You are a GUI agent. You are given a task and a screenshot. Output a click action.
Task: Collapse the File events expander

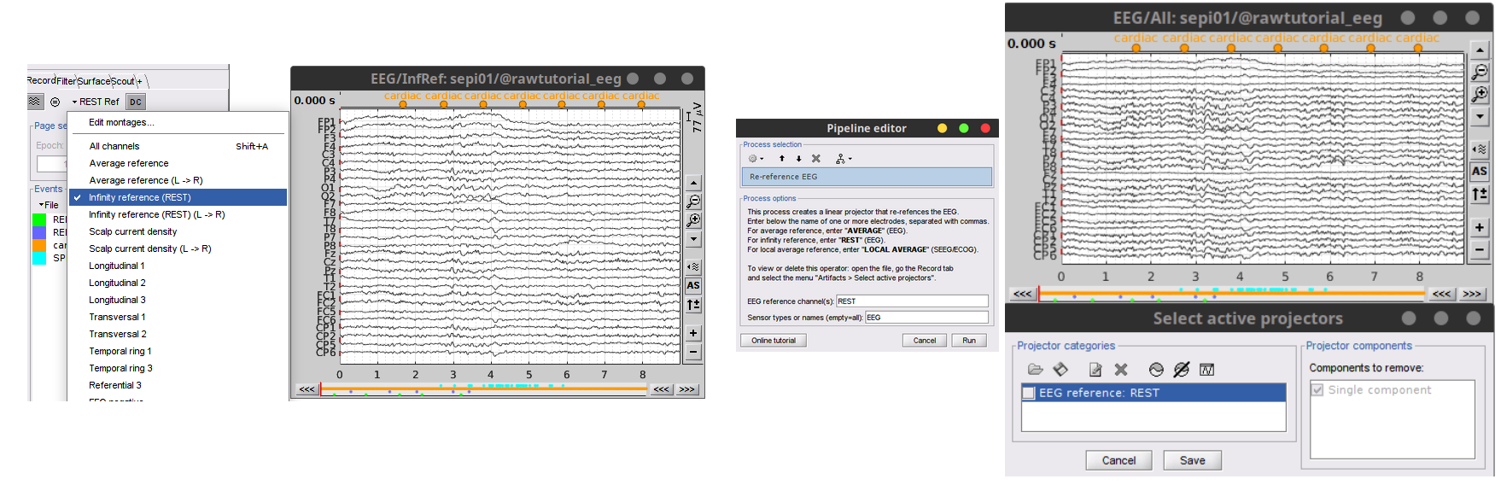pyautogui.click(x=41, y=205)
